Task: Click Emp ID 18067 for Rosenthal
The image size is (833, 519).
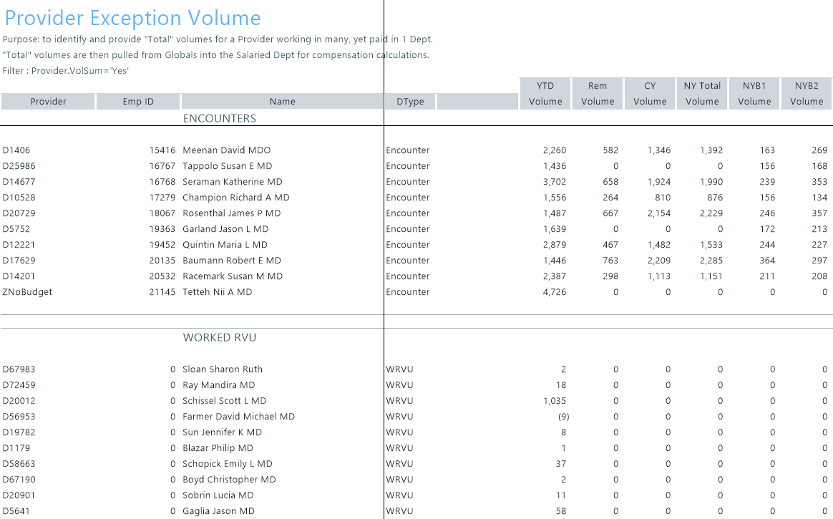Action: (x=162, y=213)
